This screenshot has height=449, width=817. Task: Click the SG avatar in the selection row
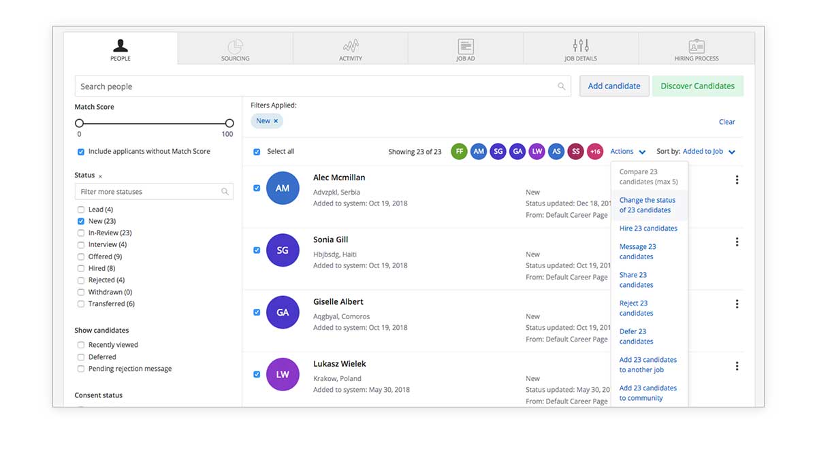pos(498,152)
